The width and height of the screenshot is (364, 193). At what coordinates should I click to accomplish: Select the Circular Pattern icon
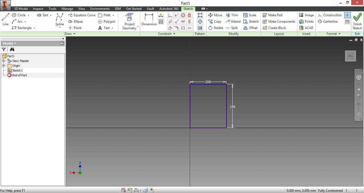coord(200,22)
